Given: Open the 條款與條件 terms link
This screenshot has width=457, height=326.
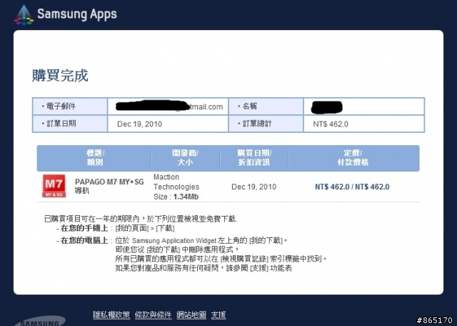Looking at the screenshot, I should (153, 315).
